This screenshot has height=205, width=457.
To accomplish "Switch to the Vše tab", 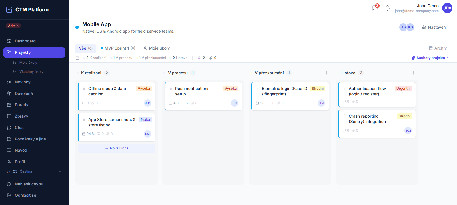I will 86,48.
